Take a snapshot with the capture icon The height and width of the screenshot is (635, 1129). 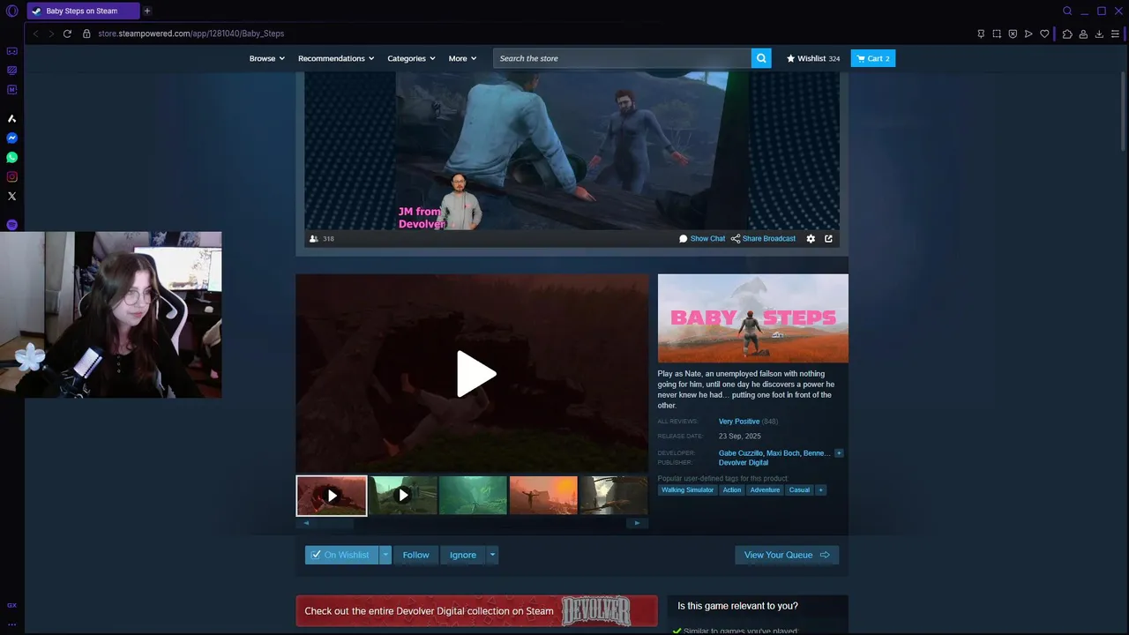pos(997,34)
